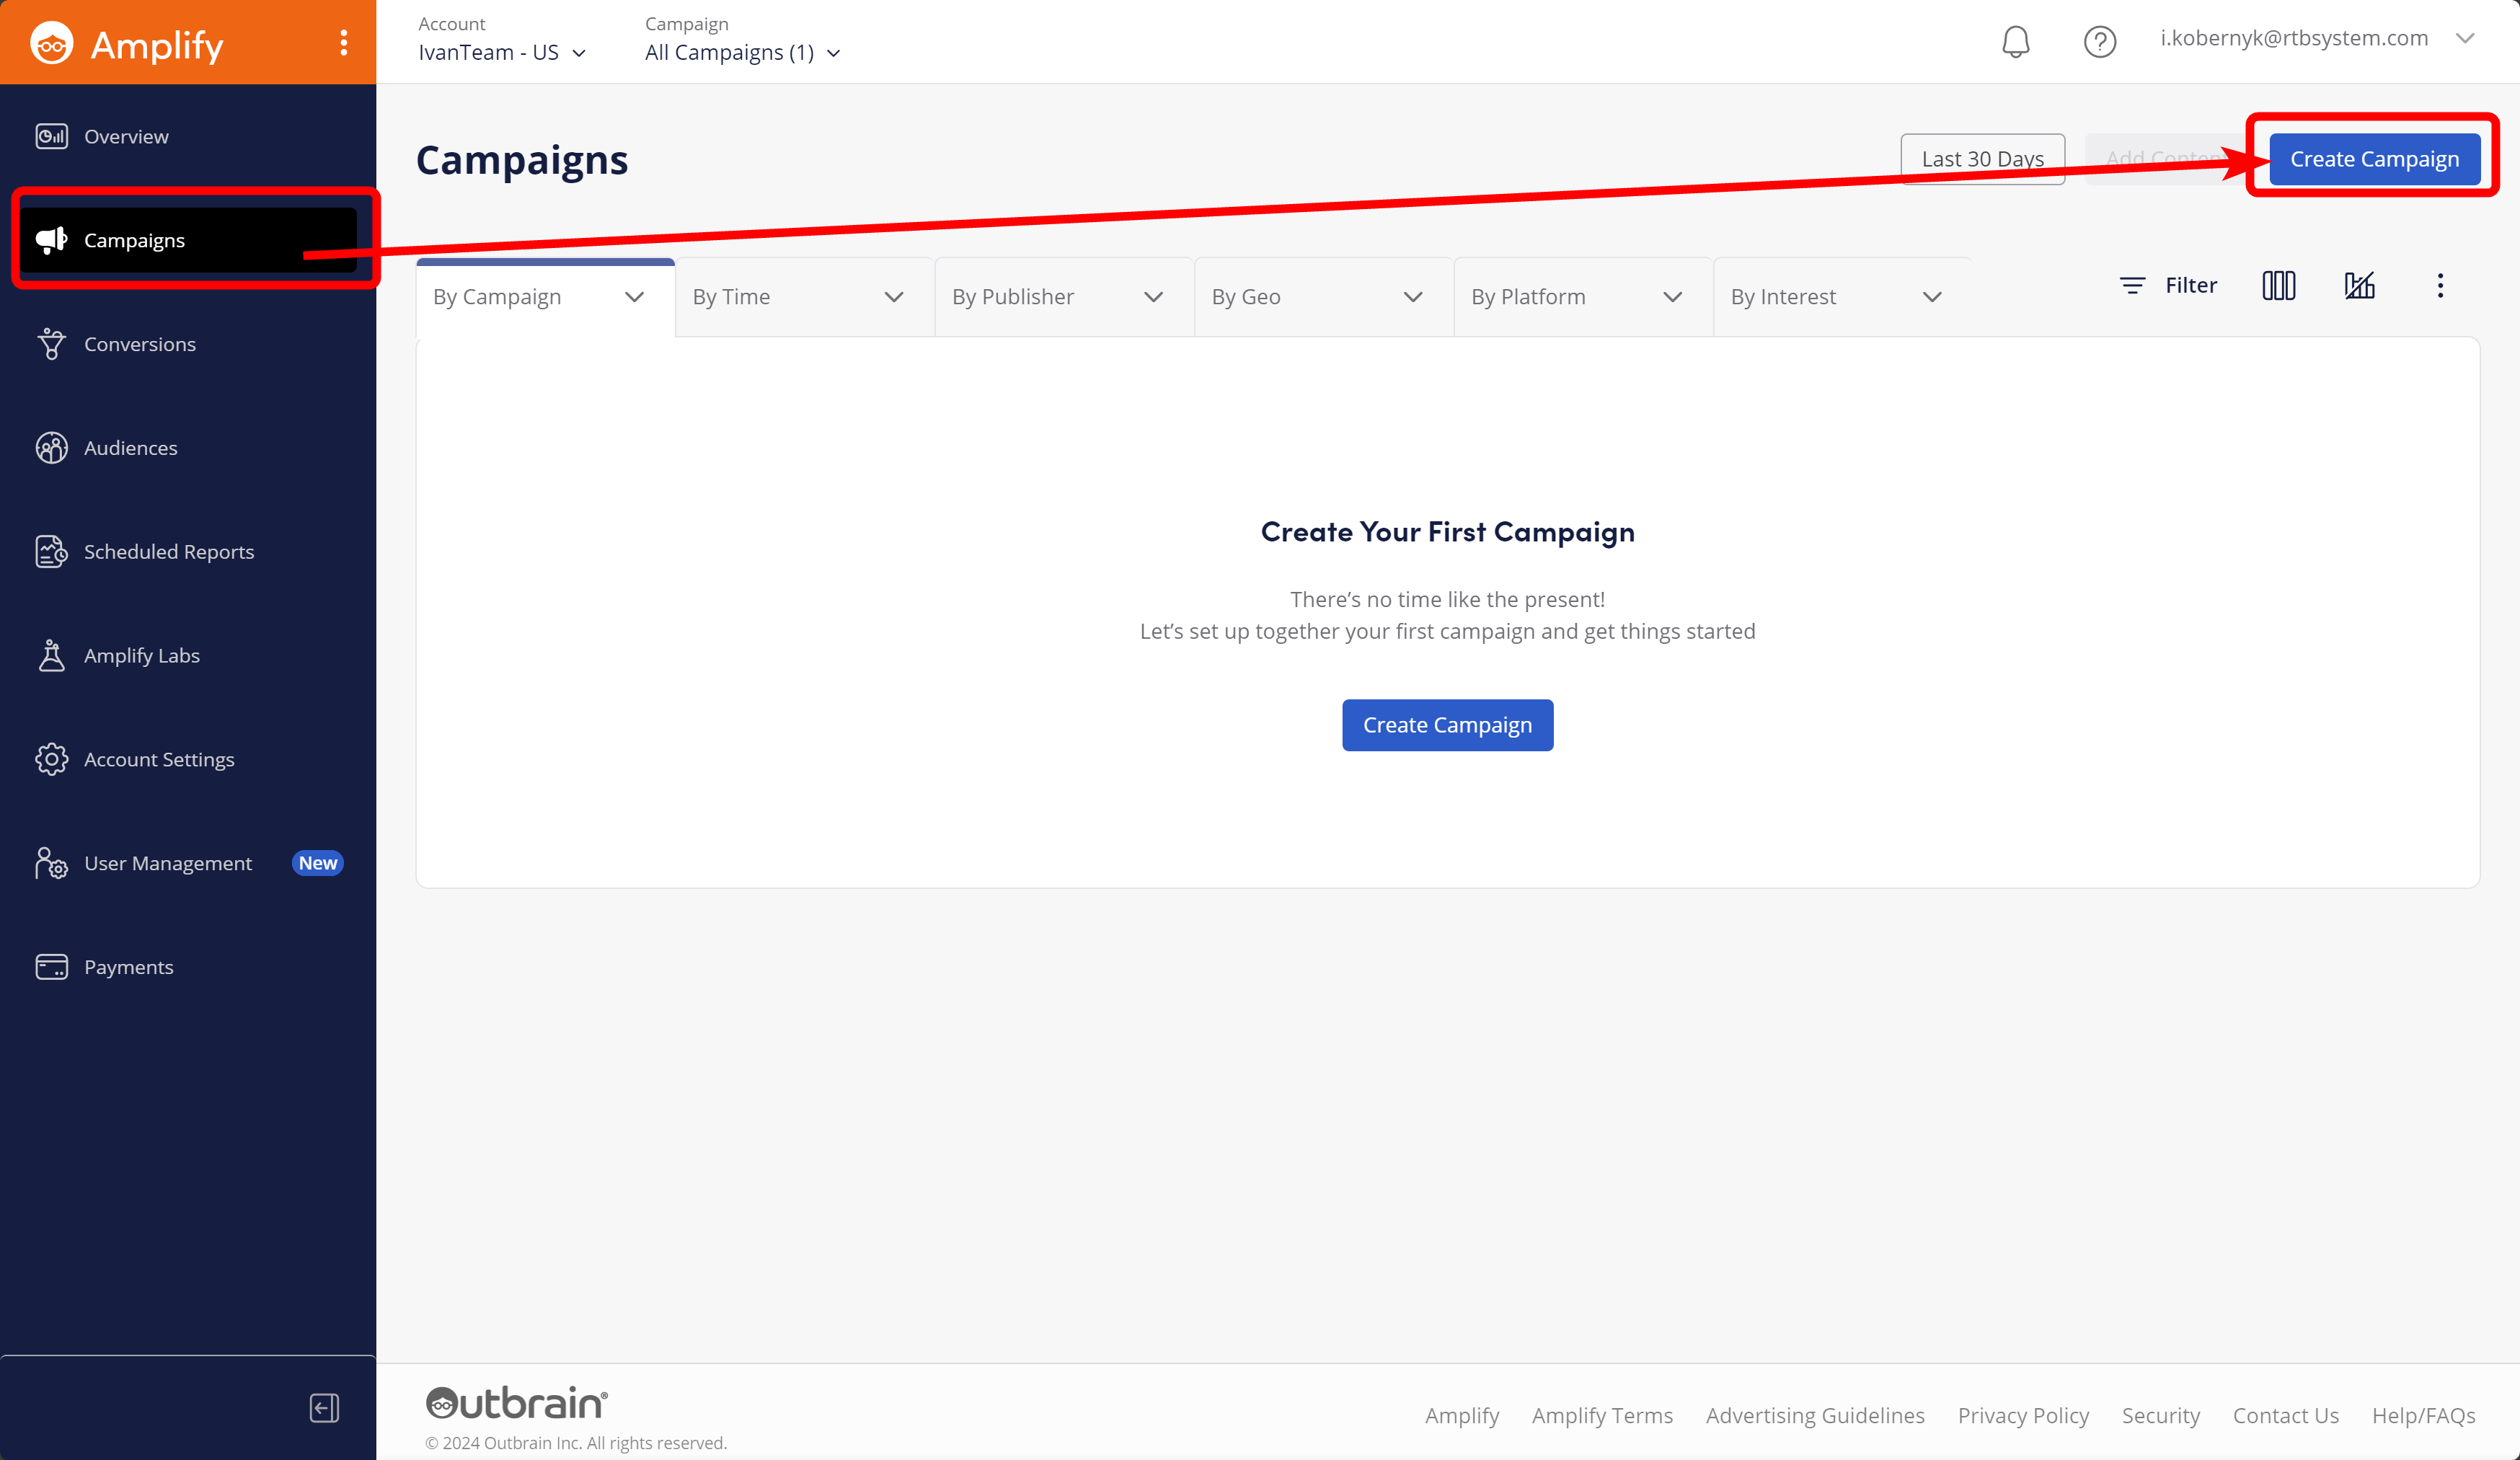The image size is (2520, 1460).
Task: Click the Filter label
Action: (x=2190, y=286)
